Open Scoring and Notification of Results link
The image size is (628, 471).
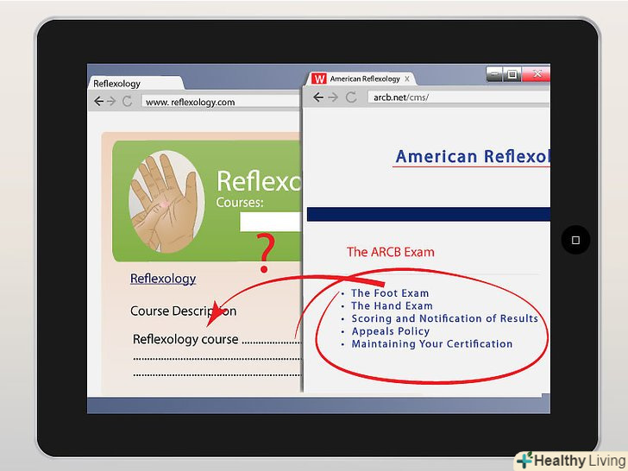point(444,319)
